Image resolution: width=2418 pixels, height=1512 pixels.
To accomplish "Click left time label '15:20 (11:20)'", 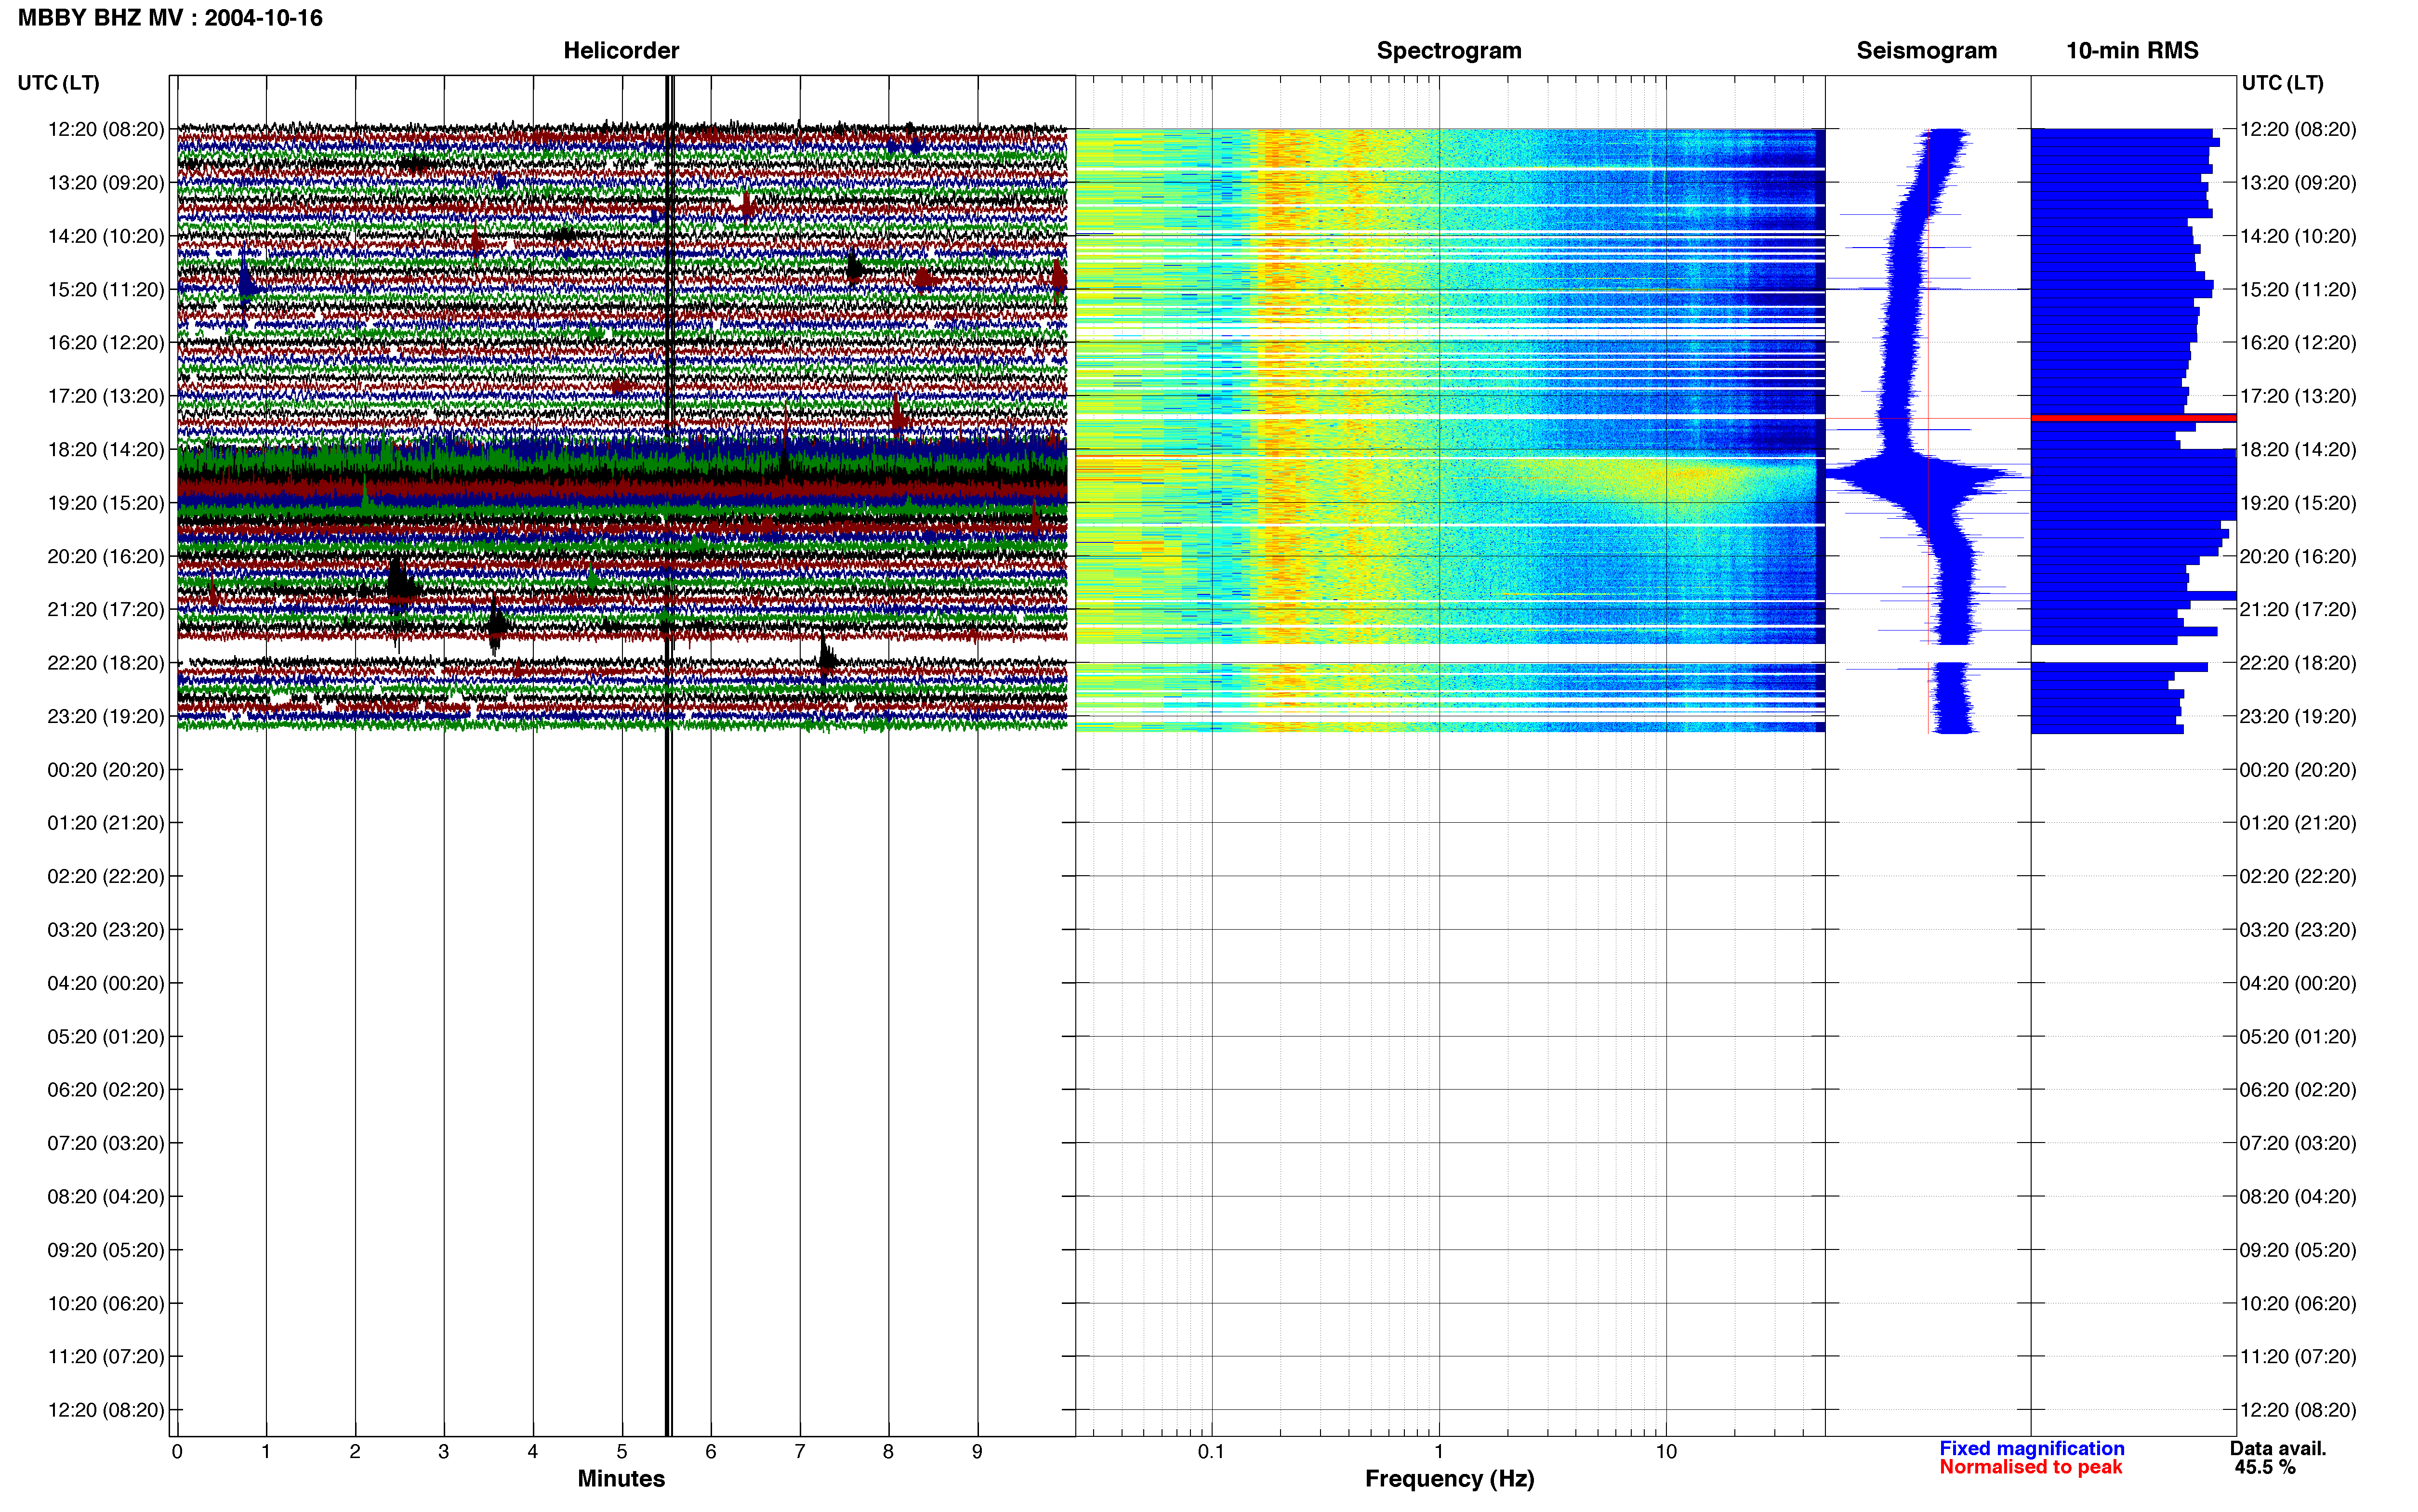I will (x=106, y=289).
